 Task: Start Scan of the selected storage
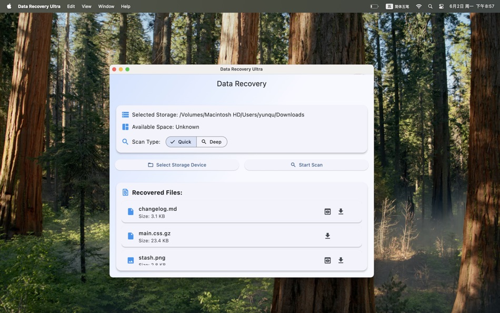pos(306,165)
